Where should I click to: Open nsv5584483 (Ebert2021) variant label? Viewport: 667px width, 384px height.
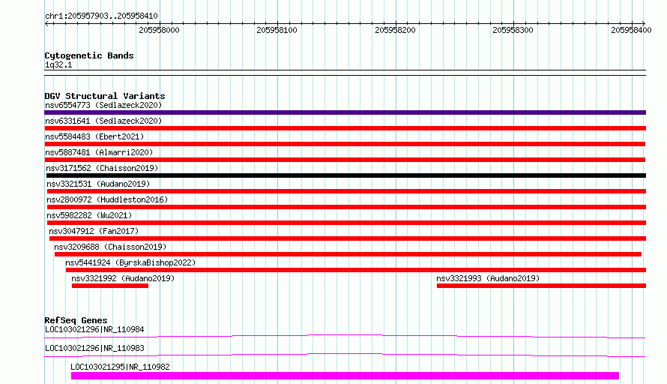point(94,136)
